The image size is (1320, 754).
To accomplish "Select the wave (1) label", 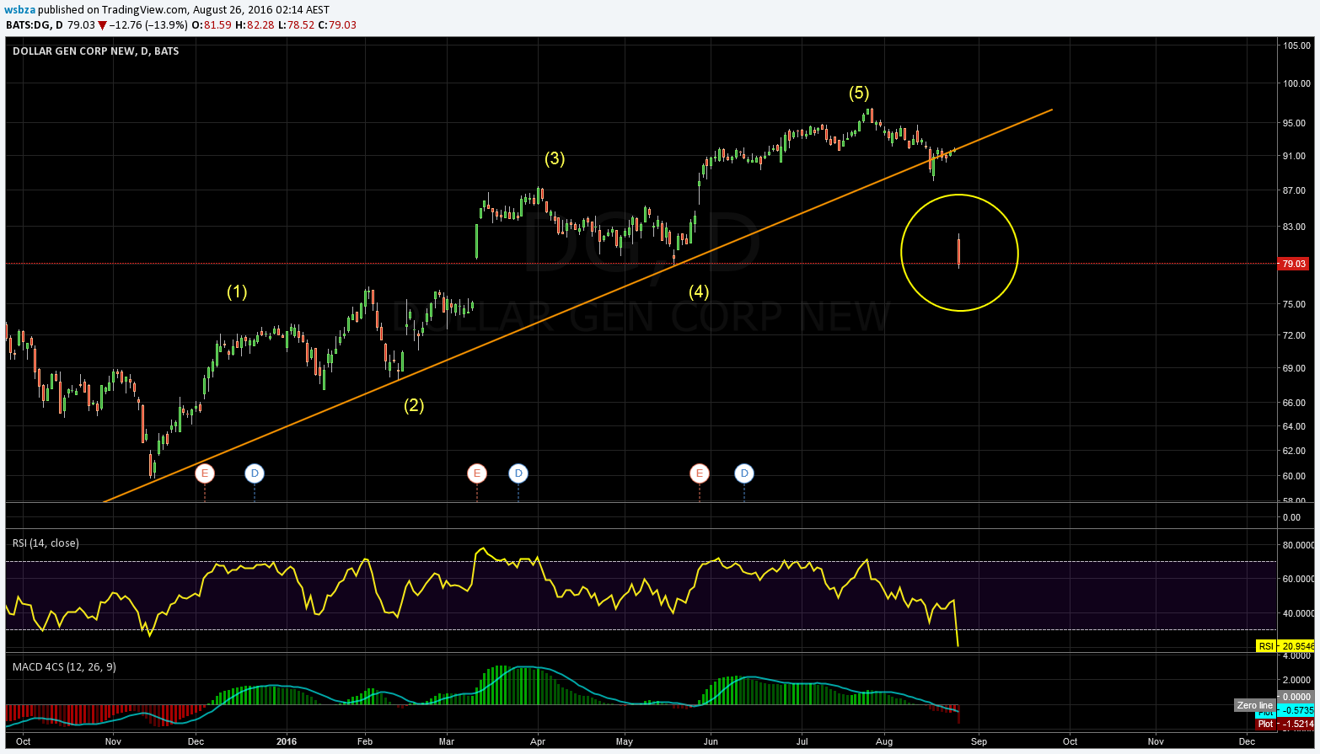I will pos(237,291).
